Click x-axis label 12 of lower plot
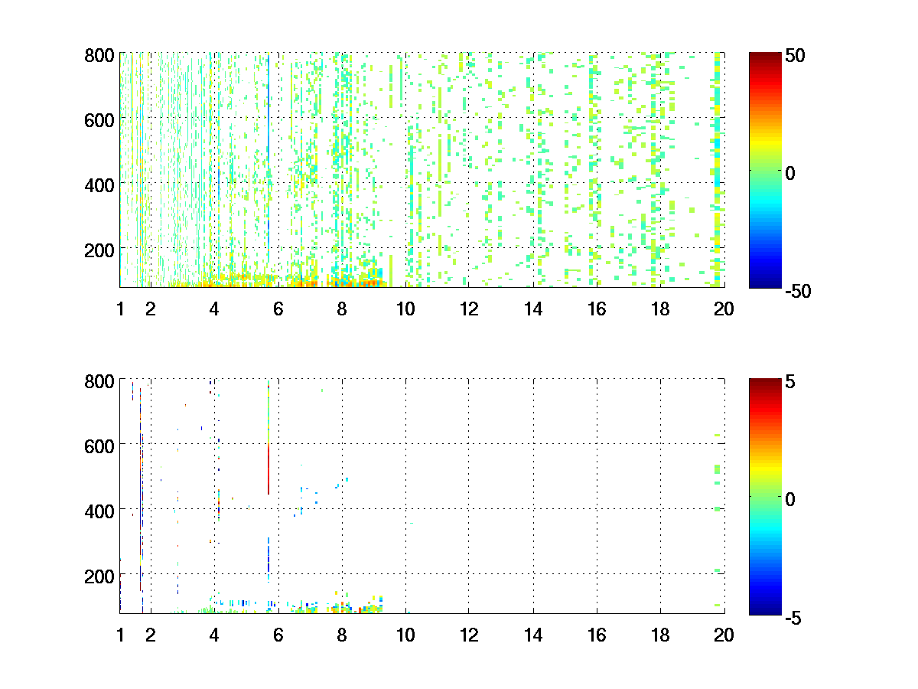This screenshot has height=689, width=918. pos(469,635)
